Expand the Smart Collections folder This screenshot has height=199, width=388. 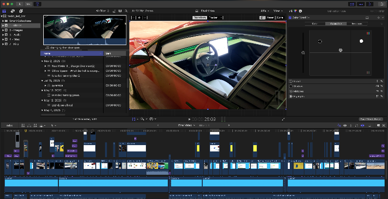click(x=3, y=21)
